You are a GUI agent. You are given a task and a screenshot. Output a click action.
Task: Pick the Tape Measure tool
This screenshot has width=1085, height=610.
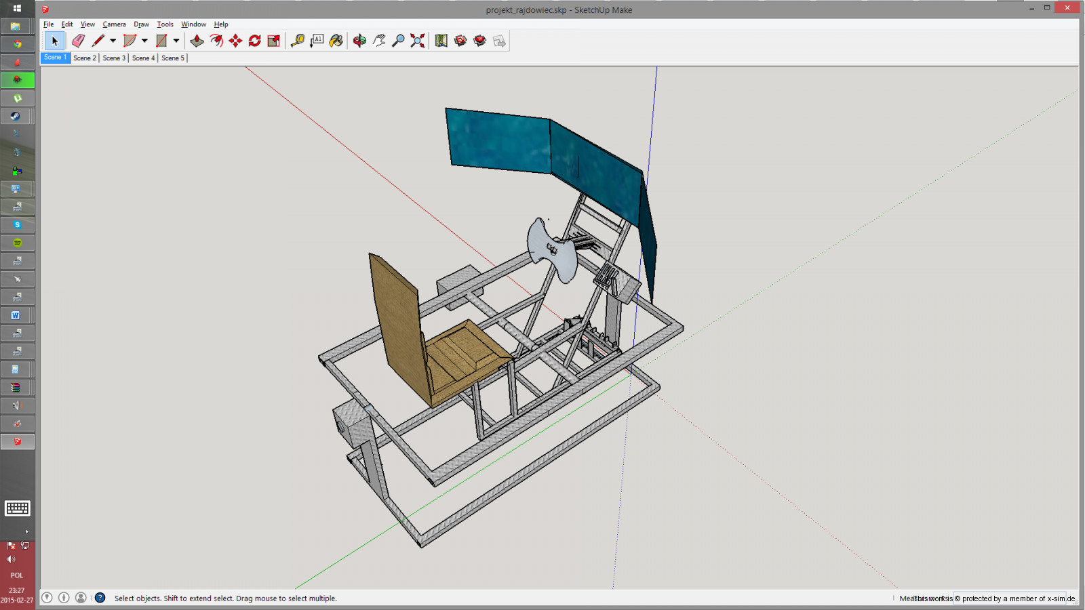(297, 41)
